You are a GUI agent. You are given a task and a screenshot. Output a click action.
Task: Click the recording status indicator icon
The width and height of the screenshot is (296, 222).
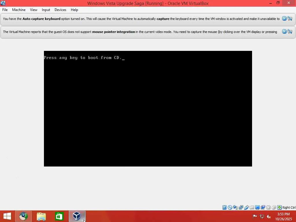click(x=263, y=208)
